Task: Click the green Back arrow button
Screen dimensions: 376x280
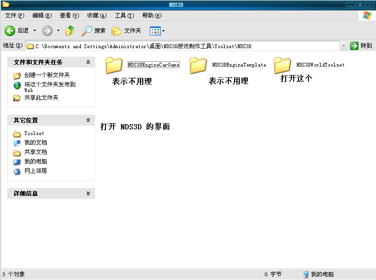Action: 10,31
